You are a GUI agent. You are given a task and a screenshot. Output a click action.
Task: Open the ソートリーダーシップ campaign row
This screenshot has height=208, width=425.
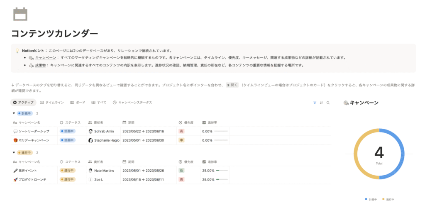point(34,131)
